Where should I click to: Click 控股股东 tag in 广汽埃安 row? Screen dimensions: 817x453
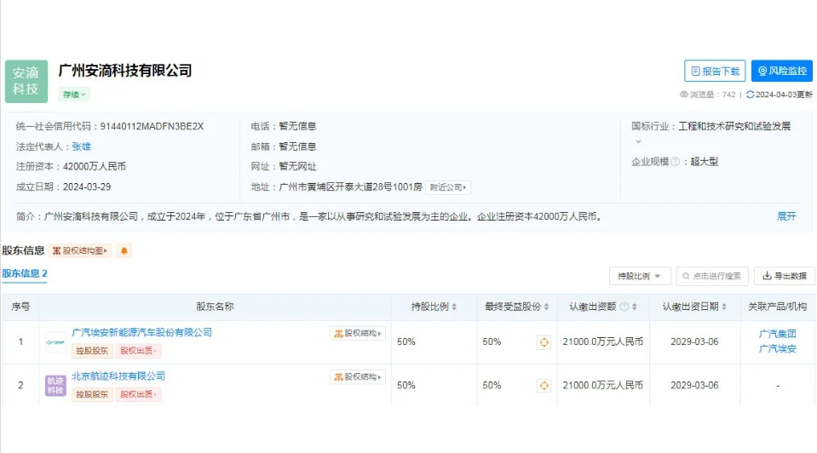92,351
